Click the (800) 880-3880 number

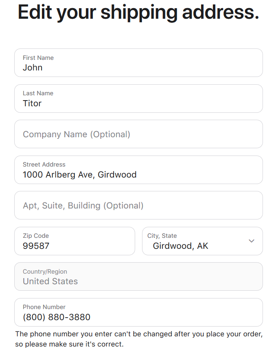[57, 317]
